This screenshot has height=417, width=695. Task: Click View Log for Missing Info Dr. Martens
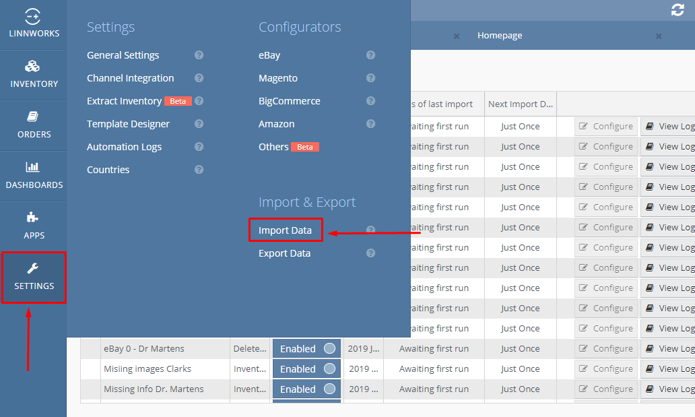point(668,389)
